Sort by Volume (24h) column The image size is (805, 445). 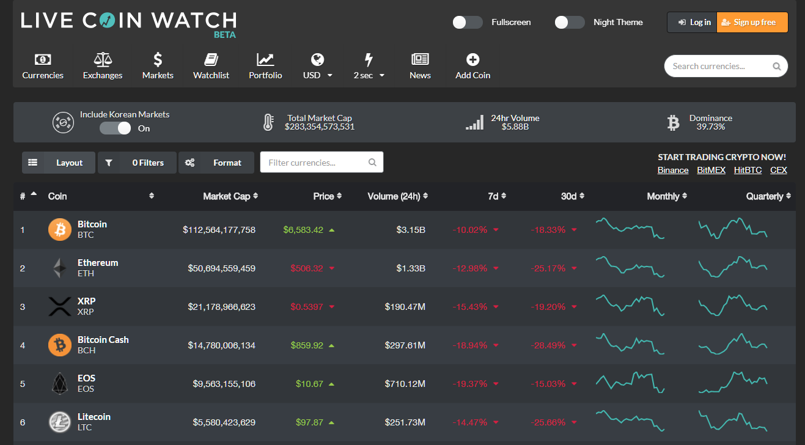point(397,196)
